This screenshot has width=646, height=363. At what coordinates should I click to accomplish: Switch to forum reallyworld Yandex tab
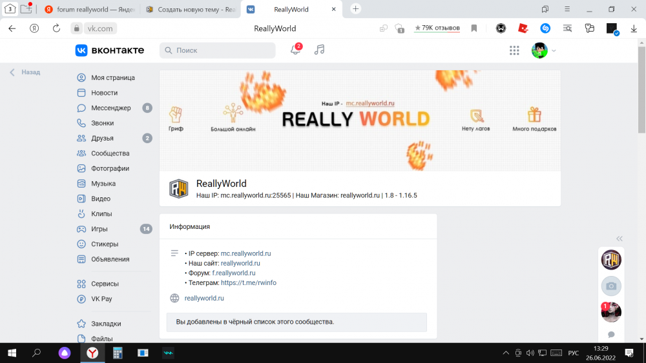coord(89,10)
